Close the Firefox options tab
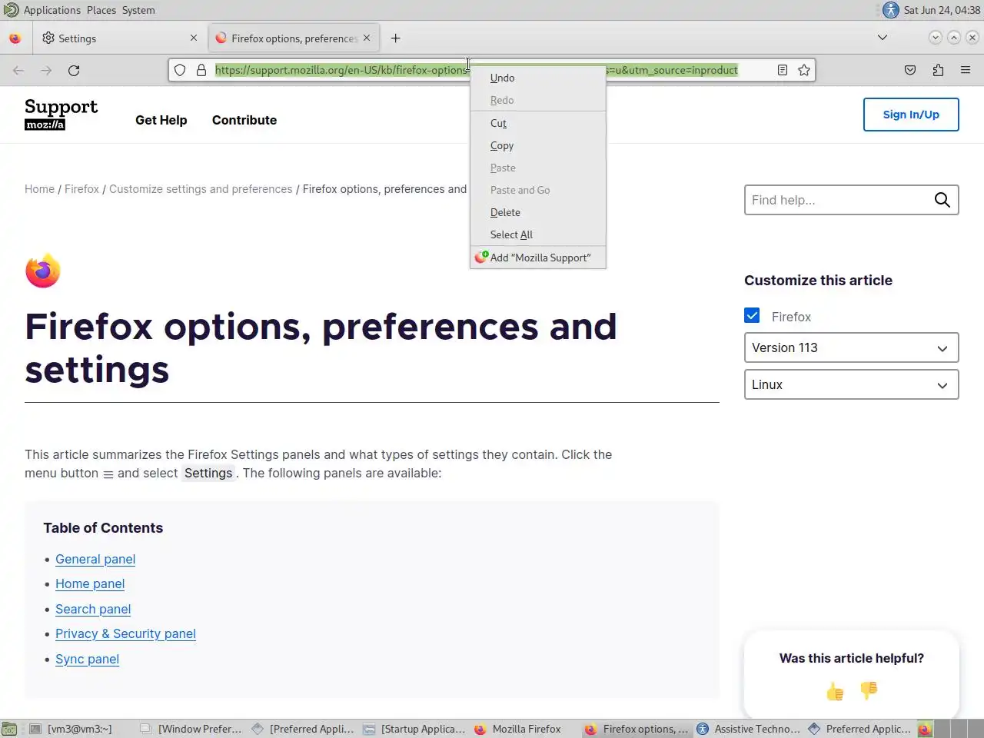 [367, 38]
